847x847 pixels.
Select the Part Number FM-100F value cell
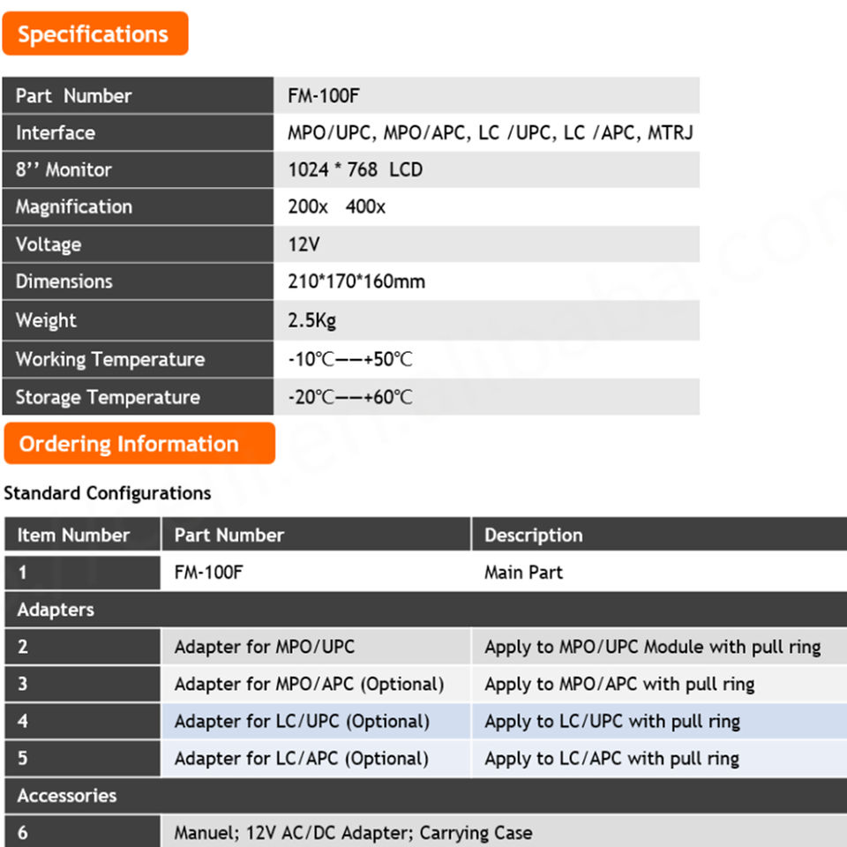click(x=486, y=95)
